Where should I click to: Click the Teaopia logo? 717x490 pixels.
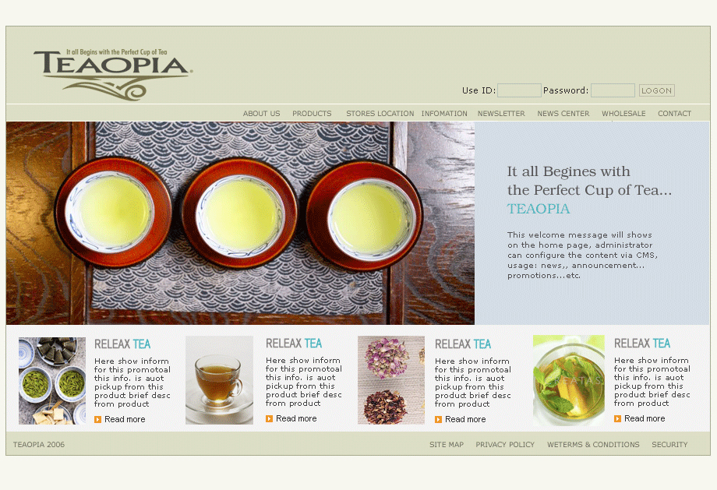point(113,74)
